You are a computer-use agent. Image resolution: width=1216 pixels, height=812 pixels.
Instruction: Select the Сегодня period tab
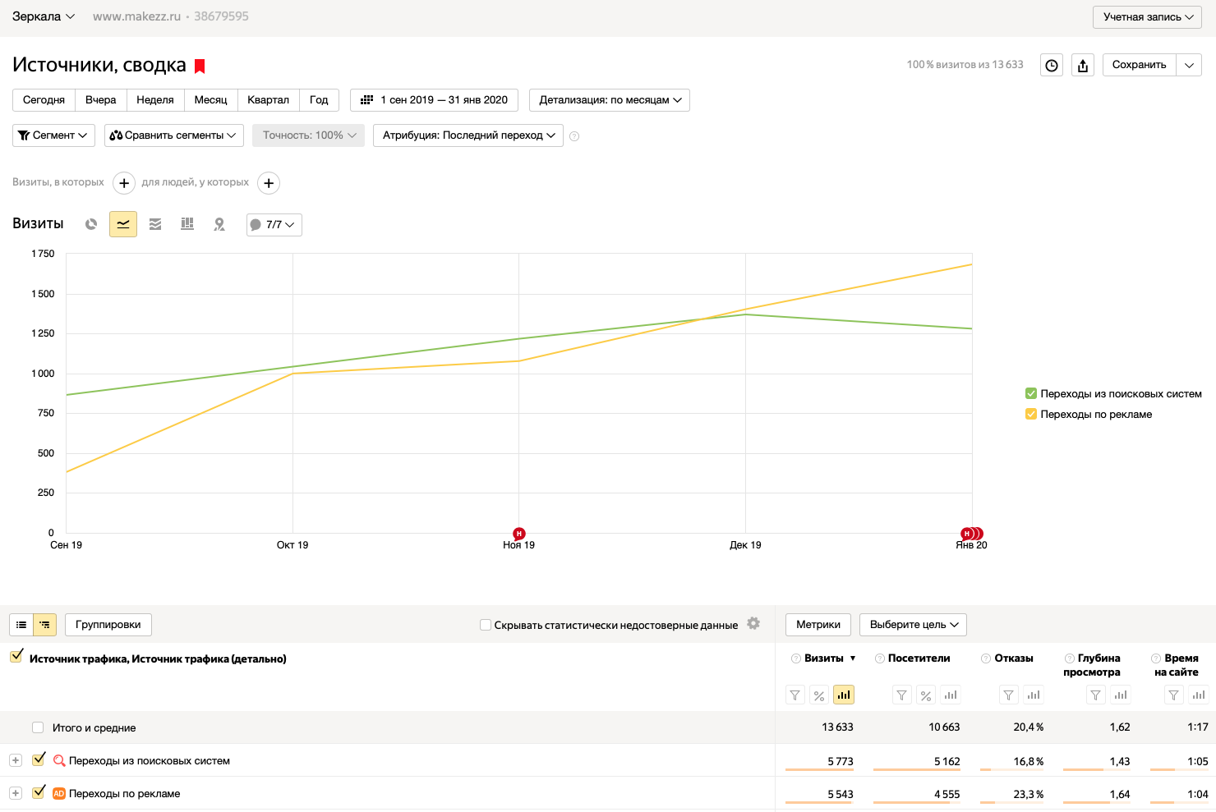pyautogui.click(x=44, y=100)
